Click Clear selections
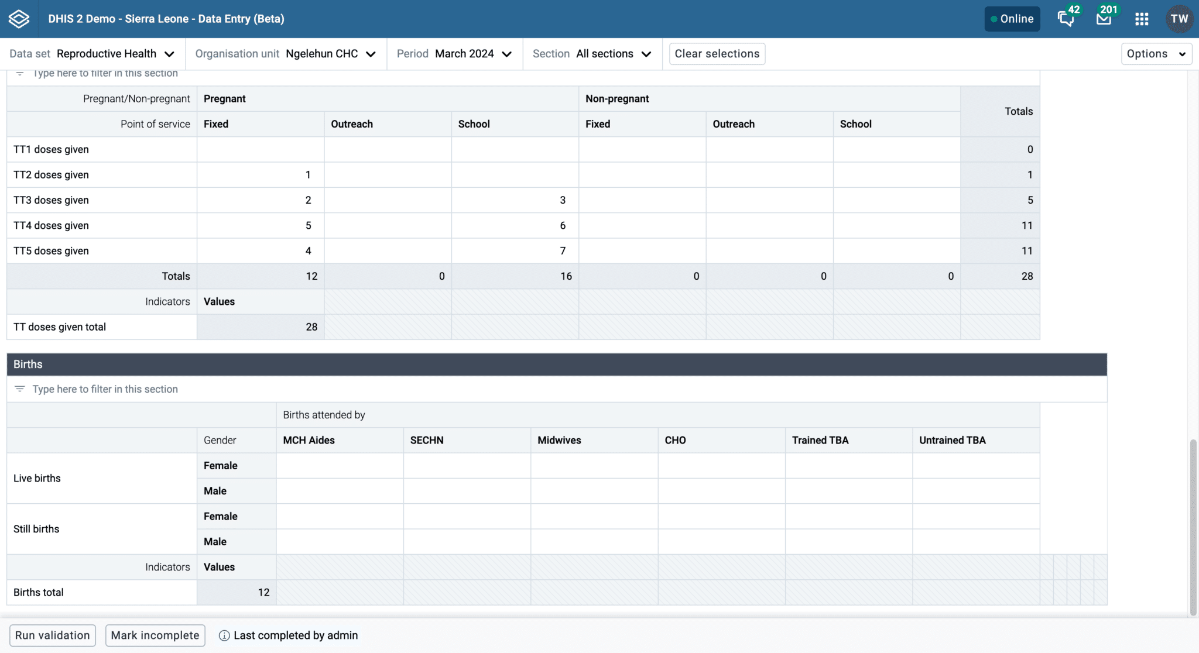The width and height of the screenshot is (1199, 653). 717,53
